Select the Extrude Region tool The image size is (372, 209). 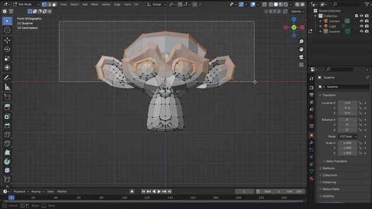pyautogui.click(x=7, y=107)
